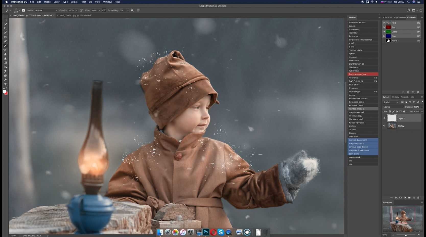This screenshot has width=426, height=237.
Task: Run the 'HDR SKIN' action
Action: 363,85
